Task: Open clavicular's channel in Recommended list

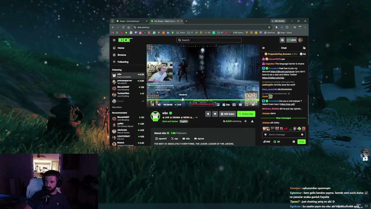Action: coord(128,131)
